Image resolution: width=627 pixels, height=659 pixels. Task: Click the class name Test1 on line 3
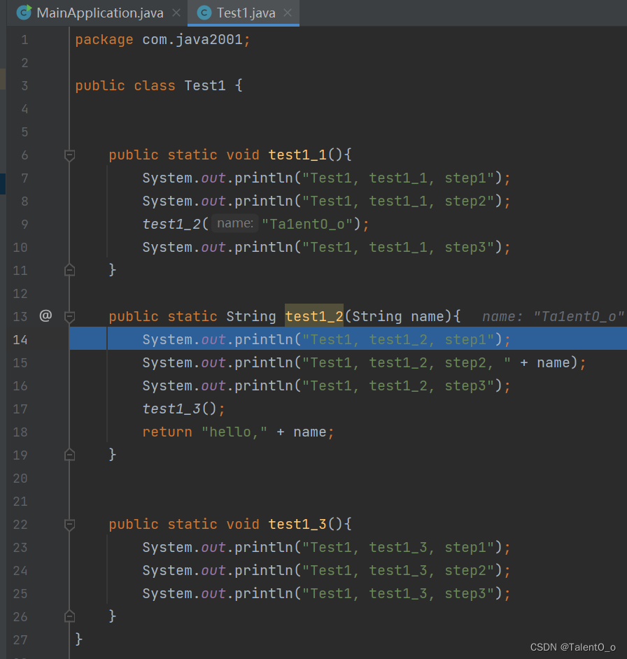pyautogui.click(x=205, y=86)
